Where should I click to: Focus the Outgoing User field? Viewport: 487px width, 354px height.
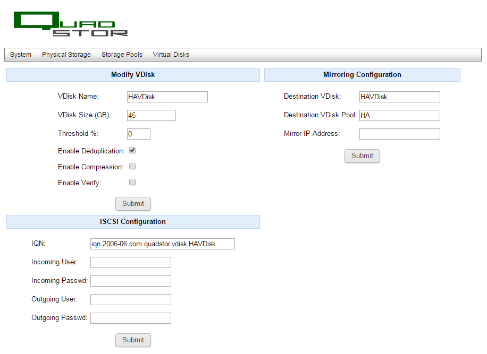[x=131, y=299]
